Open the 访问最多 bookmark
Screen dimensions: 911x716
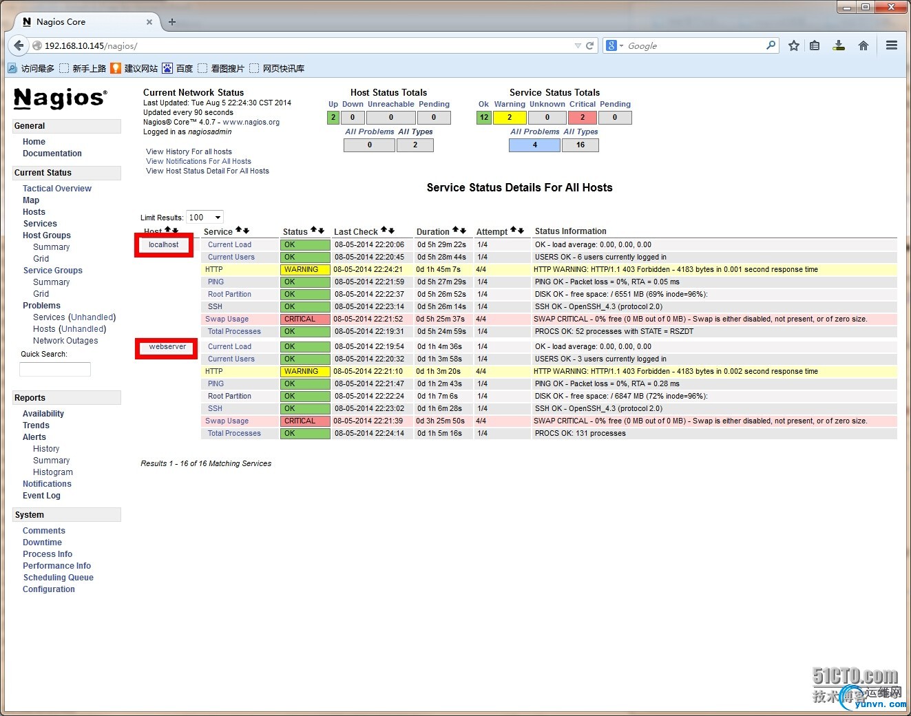31,68
